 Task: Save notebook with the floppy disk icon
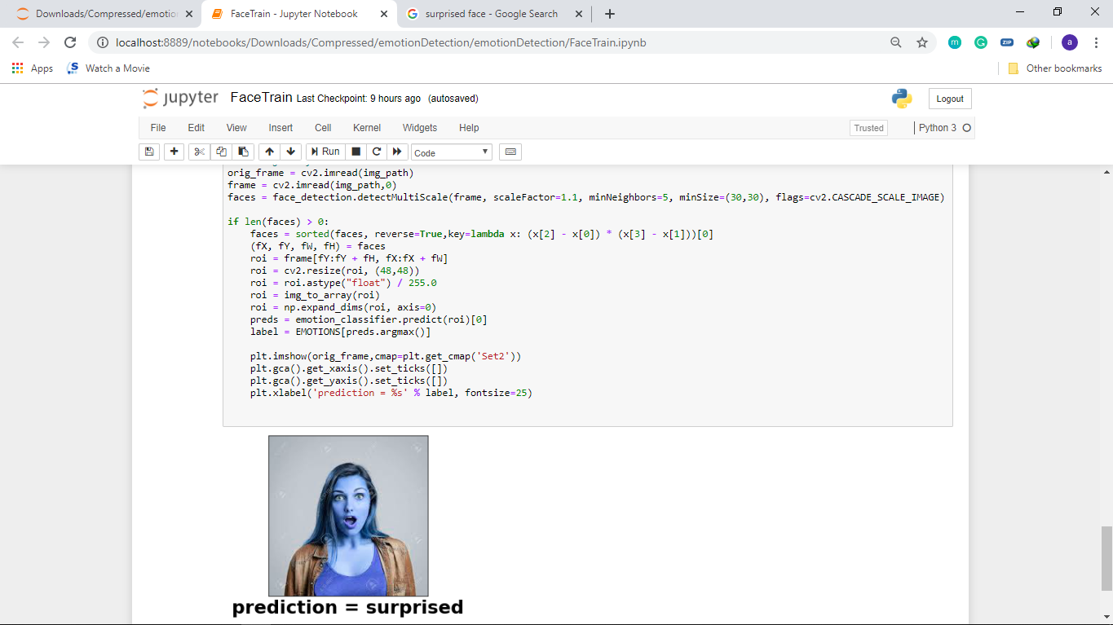pos(149,152)
